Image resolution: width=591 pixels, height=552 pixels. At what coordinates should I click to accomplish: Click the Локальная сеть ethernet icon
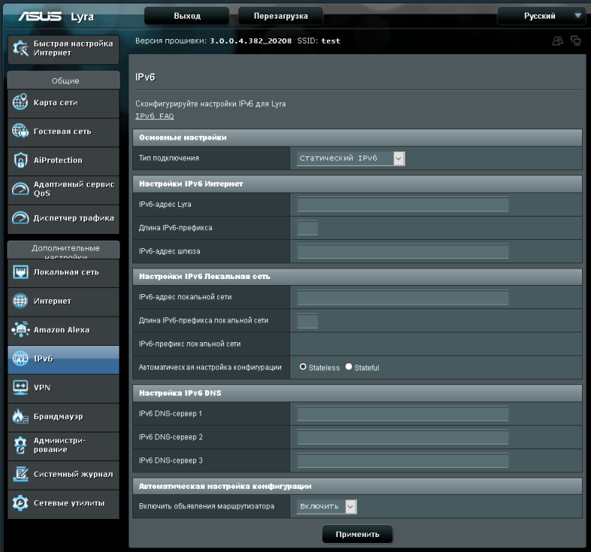coord(20,271)
